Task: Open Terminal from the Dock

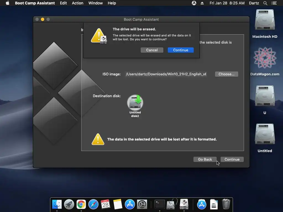Action: 160,205
